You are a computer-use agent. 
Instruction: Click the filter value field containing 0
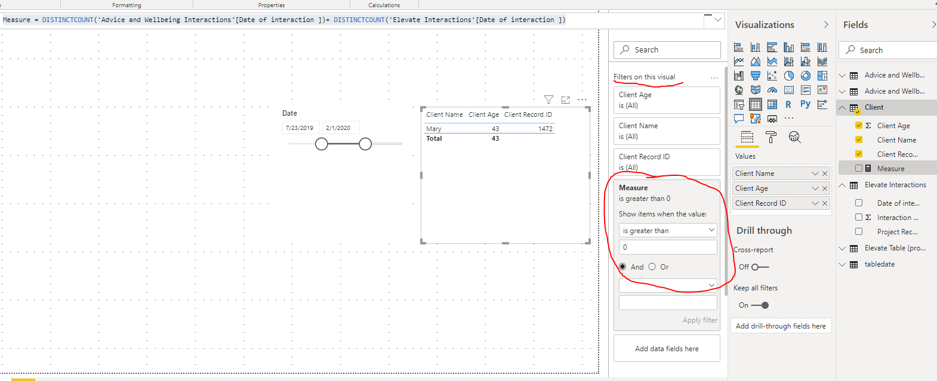(668, 247)
